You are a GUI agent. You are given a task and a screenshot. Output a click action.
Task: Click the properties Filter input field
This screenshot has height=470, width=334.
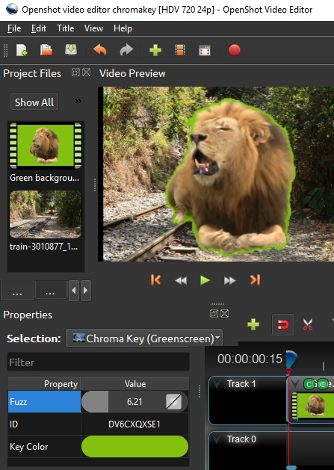pyautogui.click(x=98, y=362)
